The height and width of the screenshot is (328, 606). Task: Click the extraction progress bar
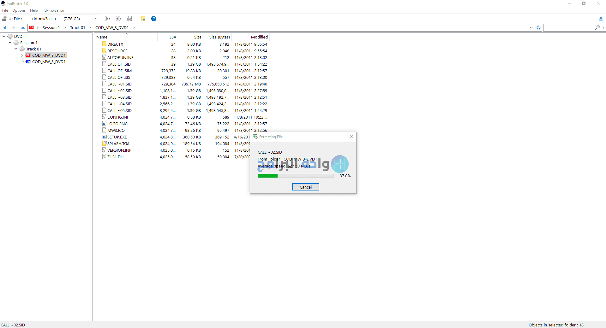295,176
